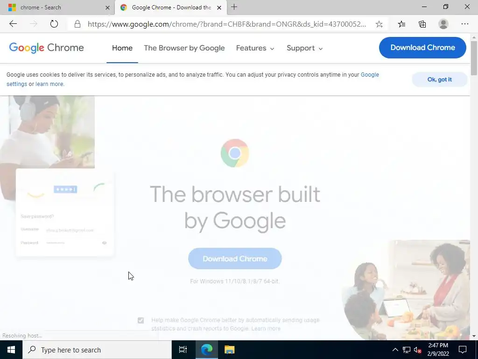Screen dimensions: 478x359
Task: Go back using the browser back arrow
Action: pyautogui.click(x=13, y=24)
